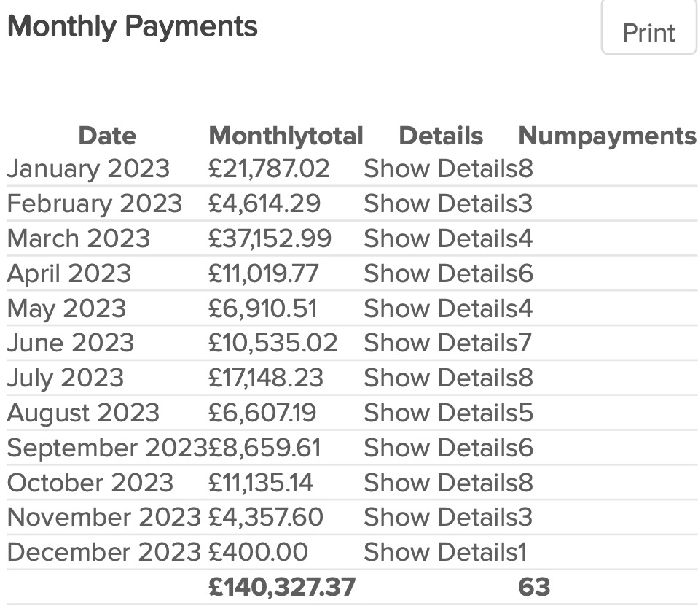Show details for July 2023
Screen dimensions: 698x614
click(440, 378)
